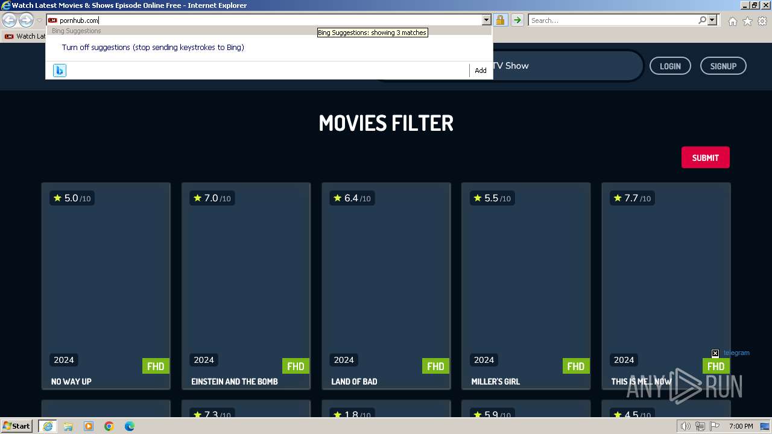
Task: Open the Windows Start menu
Action: click(17, 426)
